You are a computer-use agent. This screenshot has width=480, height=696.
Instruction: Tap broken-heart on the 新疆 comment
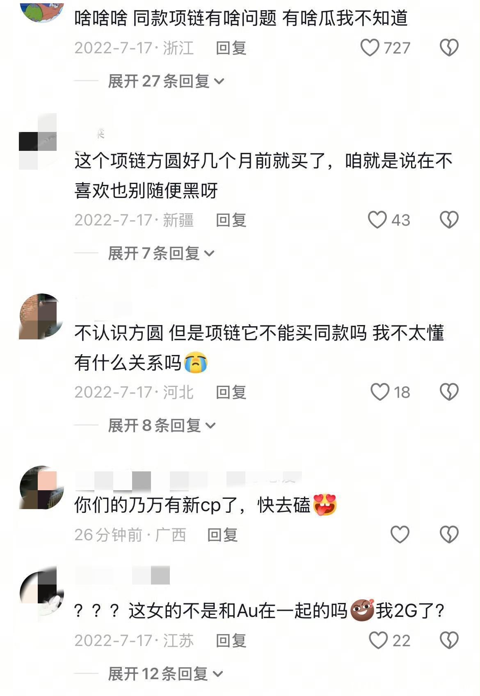pyautogui.click(x=449, y=220)
